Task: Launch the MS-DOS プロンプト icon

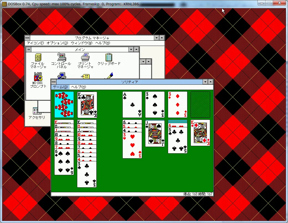Action: pos(38,77)
